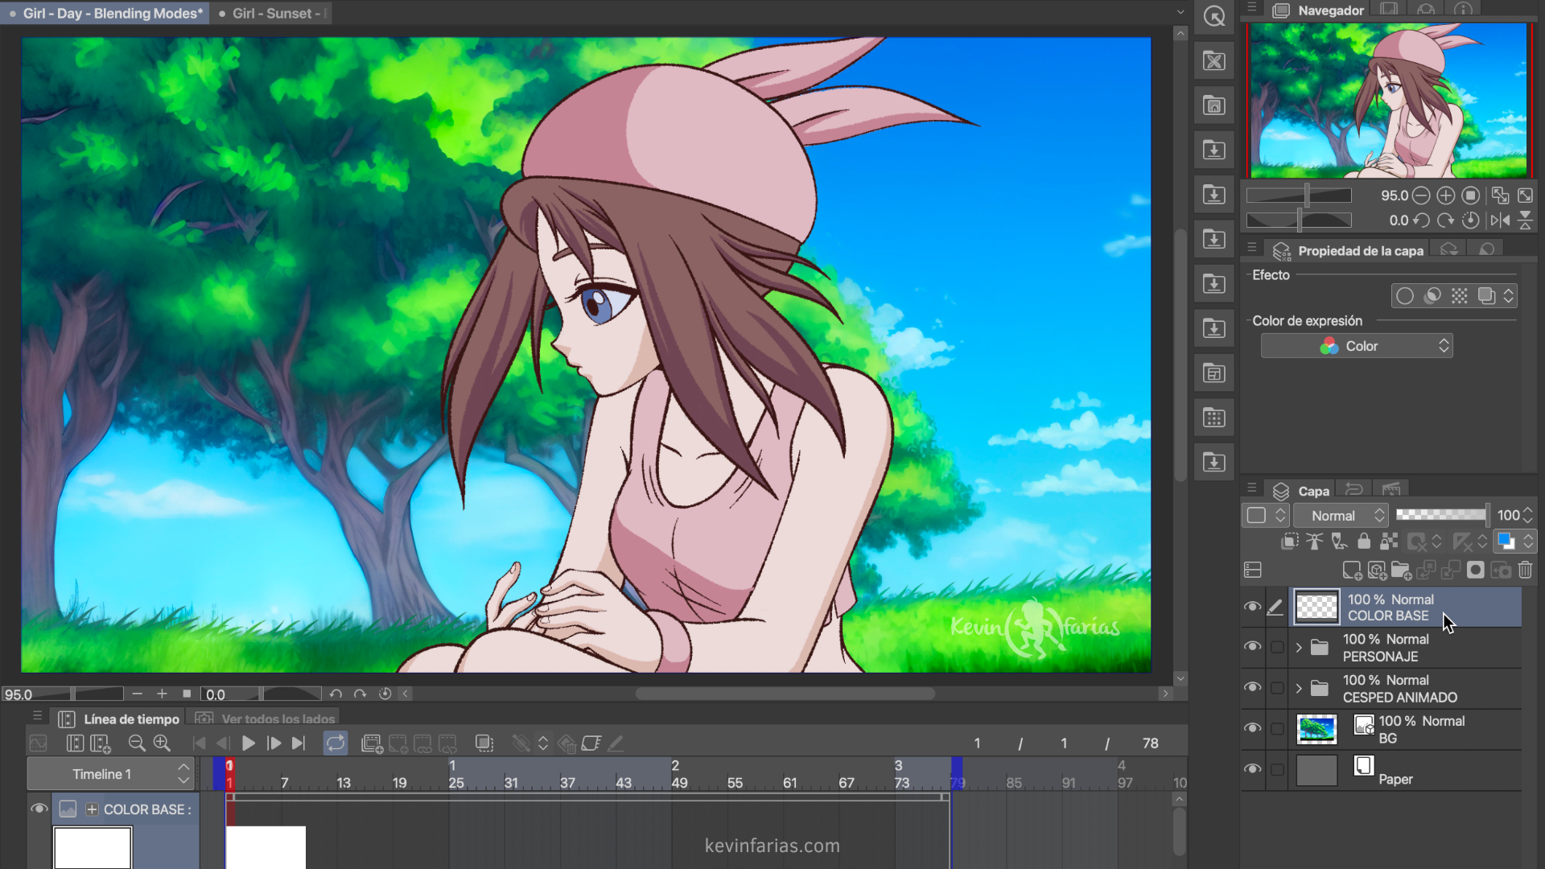The image size is (1545, 869).
Task: Hide the BG layer
Action: coord(1252,729)
